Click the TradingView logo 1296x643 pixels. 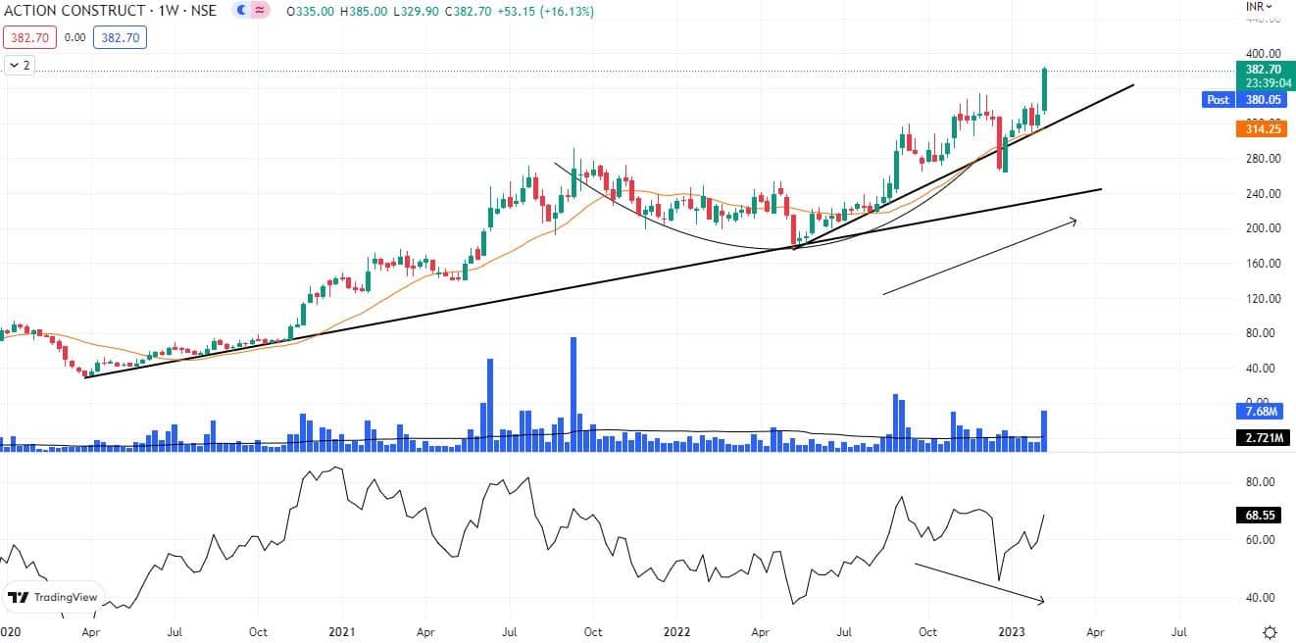coord(53,597)
